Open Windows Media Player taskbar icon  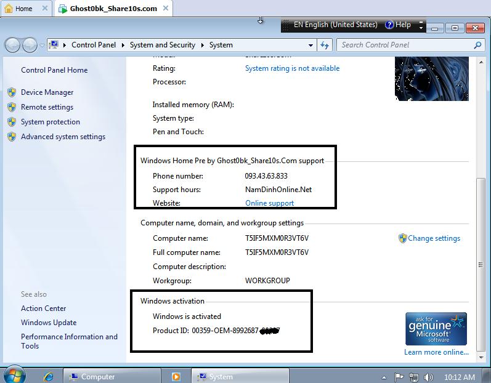point(176,377)
